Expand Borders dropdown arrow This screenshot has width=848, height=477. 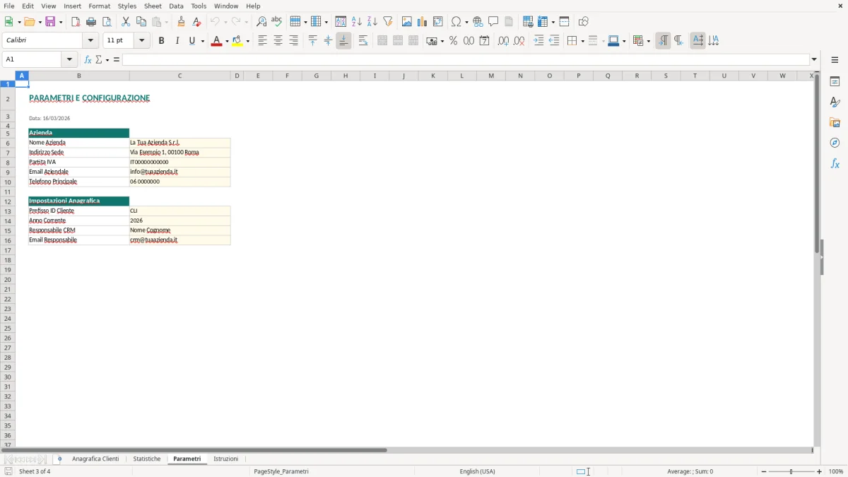(x=582, y=41)
